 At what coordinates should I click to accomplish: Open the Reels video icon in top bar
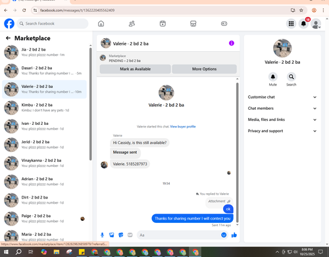point(163,24)
